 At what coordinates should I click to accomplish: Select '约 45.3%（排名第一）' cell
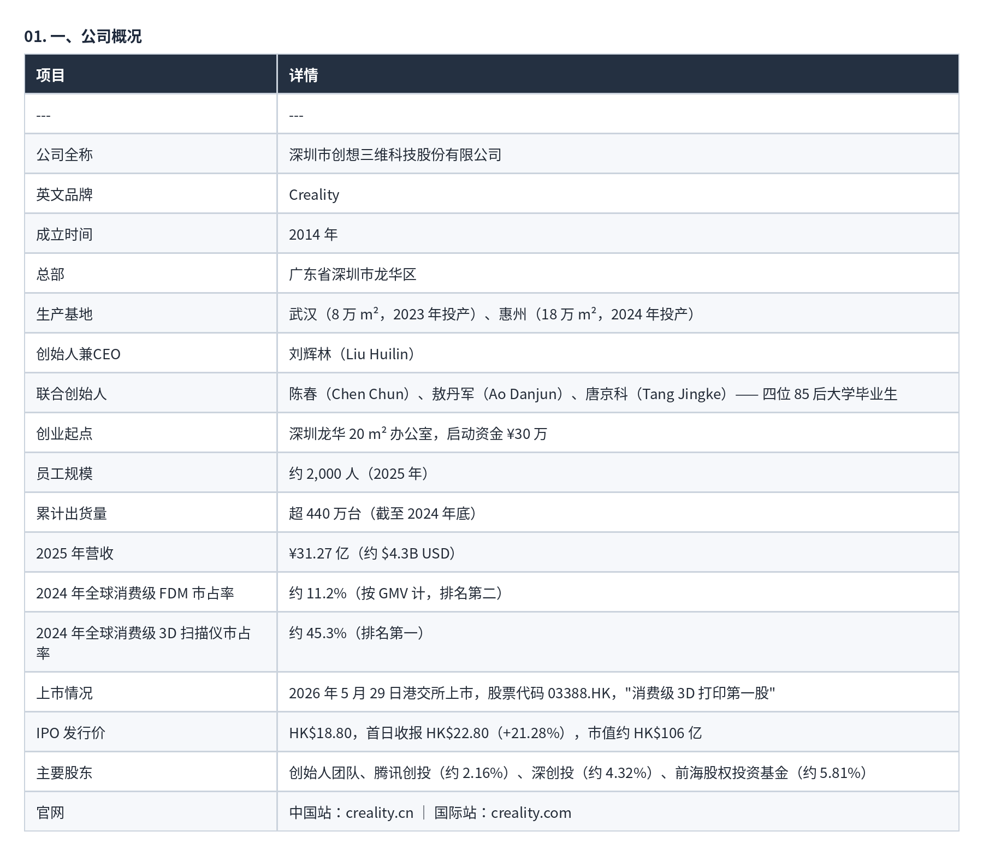[x=618, y=642]
